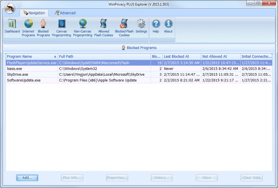Viewport: 278px width, 188px height.
Task: Sort by Program Name column header
Action: pyautogui.click(x=32, y=57)
